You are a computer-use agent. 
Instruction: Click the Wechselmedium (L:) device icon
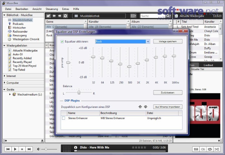point(14,95)
